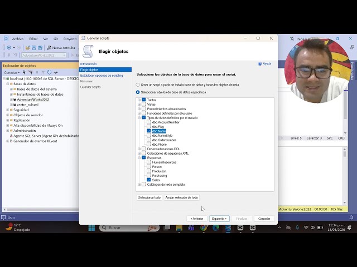Viewport: 357px width, 267px height.
Task: Select script entire database radio option
Action: point(138,85)
